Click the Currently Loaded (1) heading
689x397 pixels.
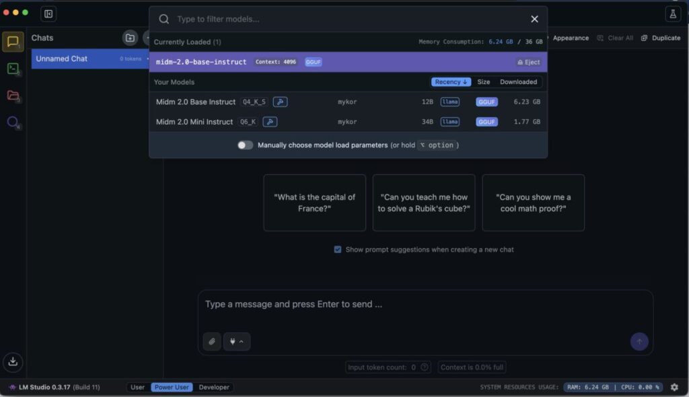[x=187, y=42]
